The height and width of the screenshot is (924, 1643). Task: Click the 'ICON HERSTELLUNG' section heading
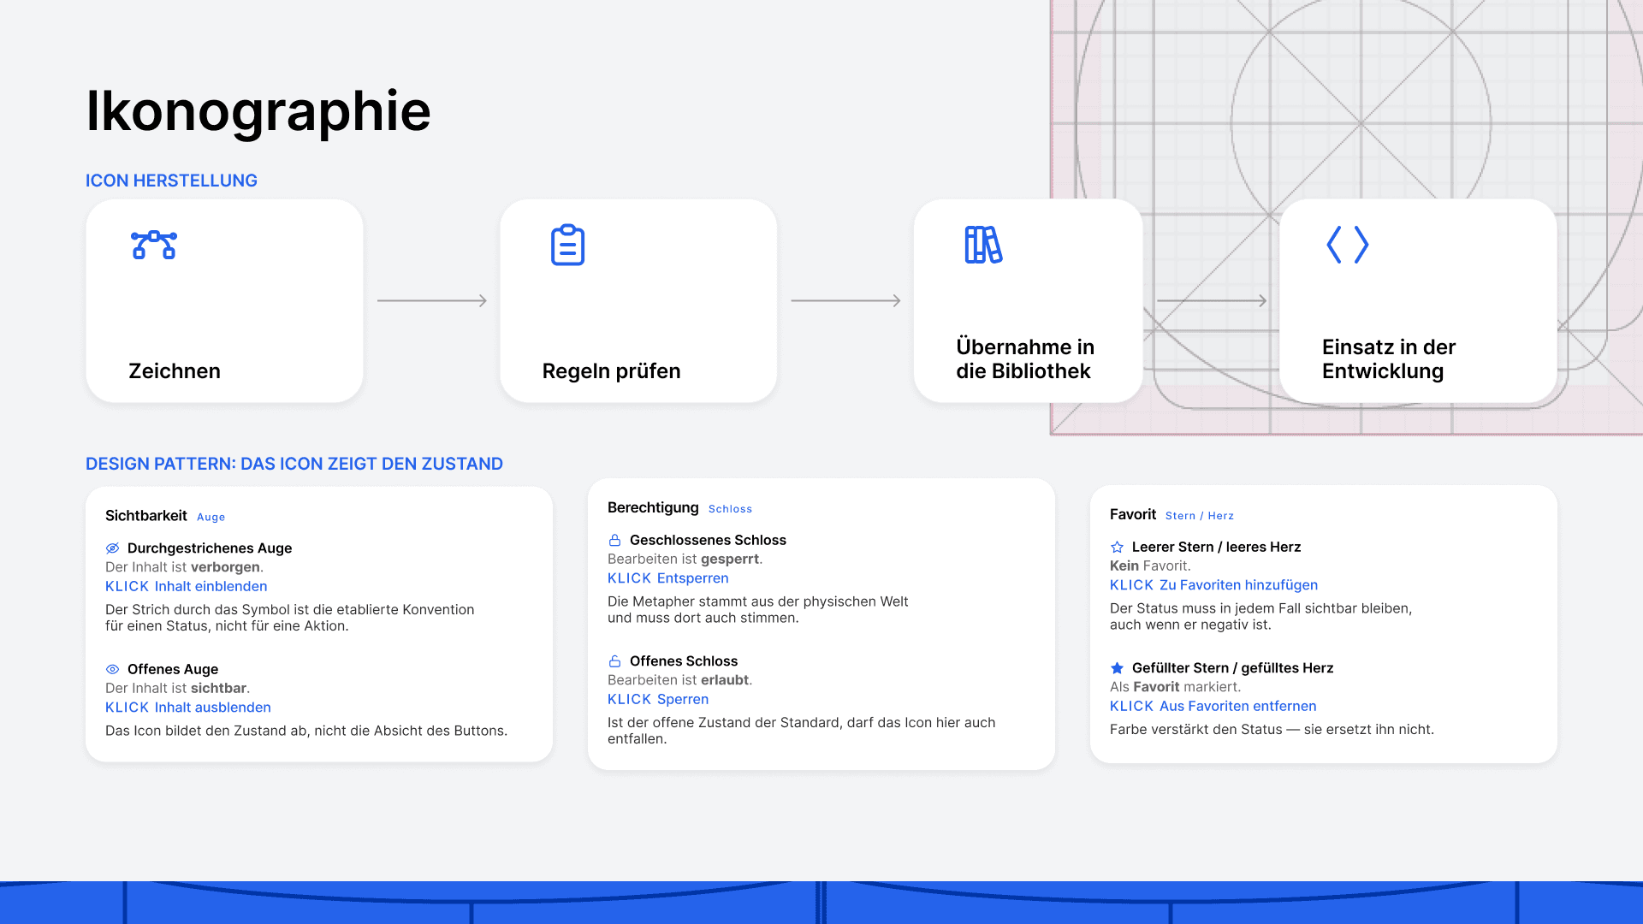(x=171, y=181)
